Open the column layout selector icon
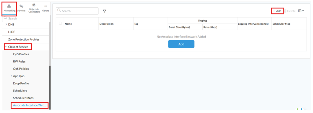Screen dimensions: 313x113 [301, 11]
